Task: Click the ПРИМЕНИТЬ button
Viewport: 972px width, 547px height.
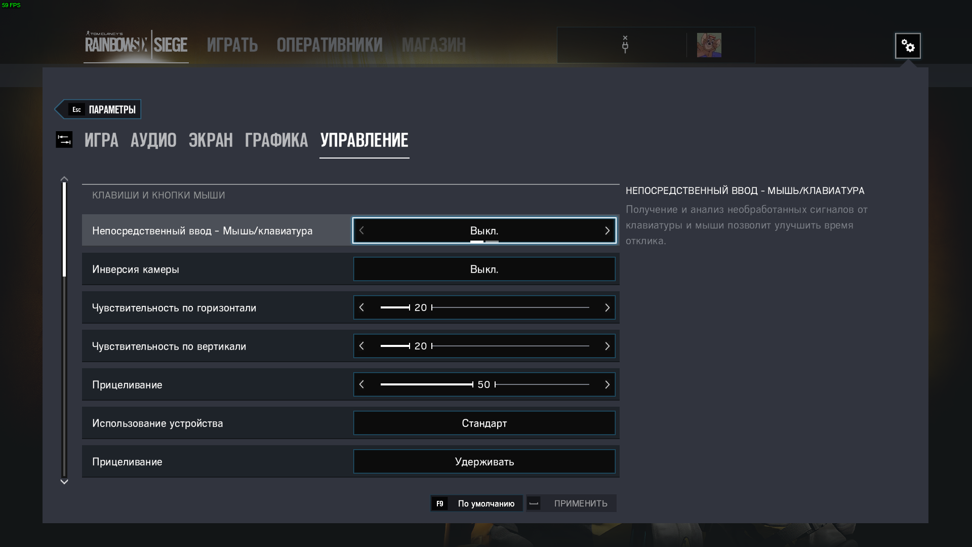Action: [x=572, y=503]
